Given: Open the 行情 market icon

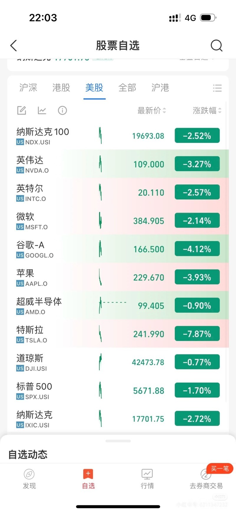Looking at the screenshot, I should [x=147, y=474].
